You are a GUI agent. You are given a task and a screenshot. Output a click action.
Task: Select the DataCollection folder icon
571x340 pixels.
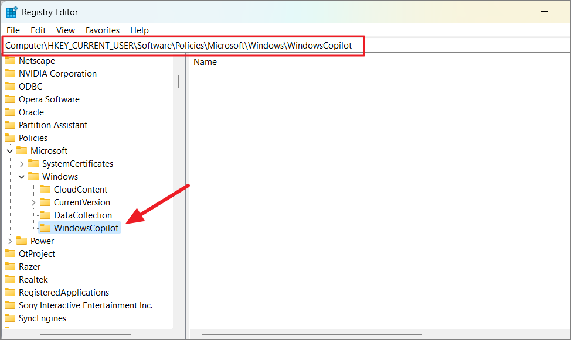(x=46, y=215)
